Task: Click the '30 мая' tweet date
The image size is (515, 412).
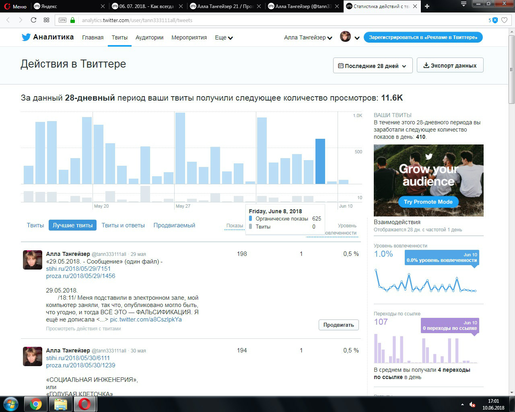Action: tap(138, 351)
